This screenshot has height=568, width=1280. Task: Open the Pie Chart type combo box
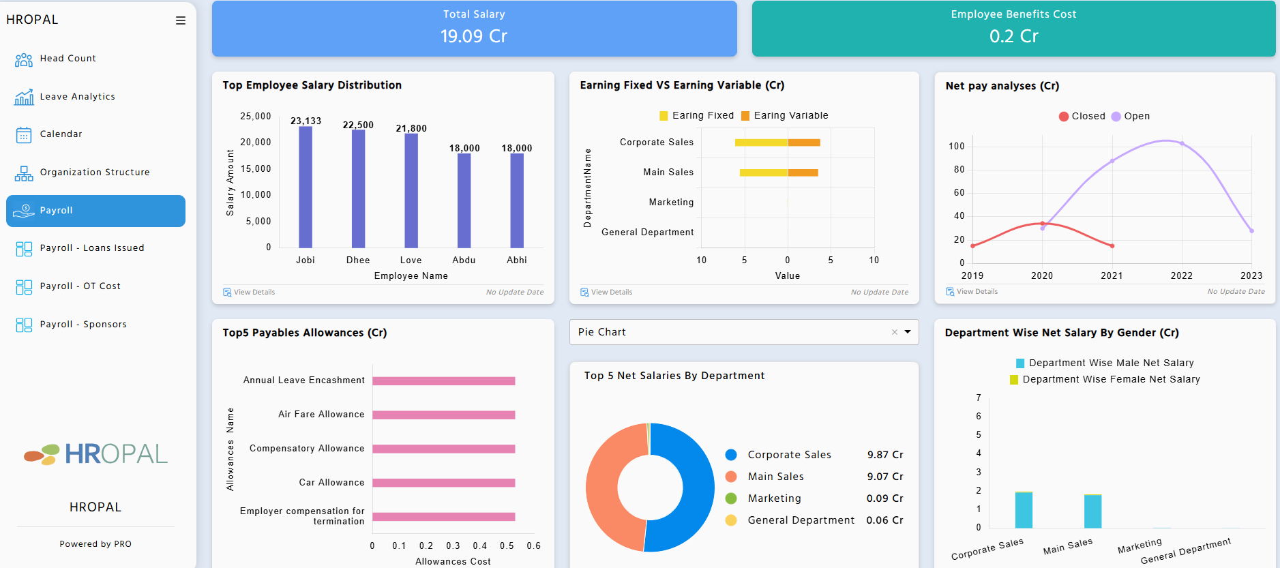(x=730, y=332)
